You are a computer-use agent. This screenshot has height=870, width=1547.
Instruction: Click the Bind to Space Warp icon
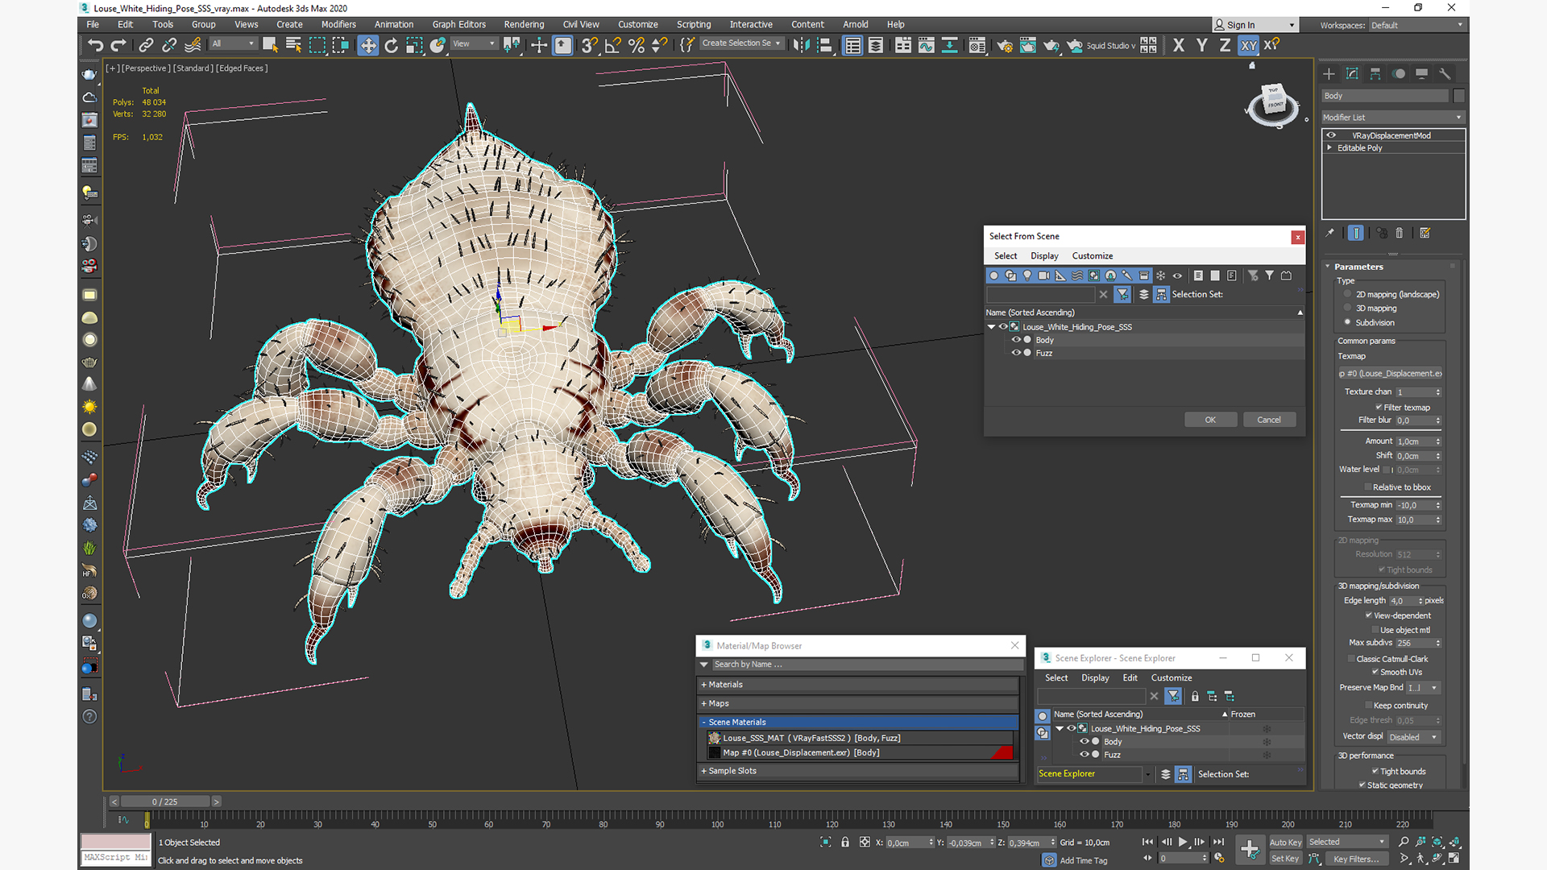coord(193,45)
